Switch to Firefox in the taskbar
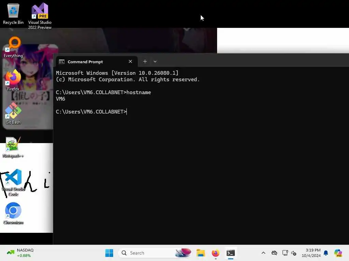This screenshot has width=349, height=261. click(215, 253)
